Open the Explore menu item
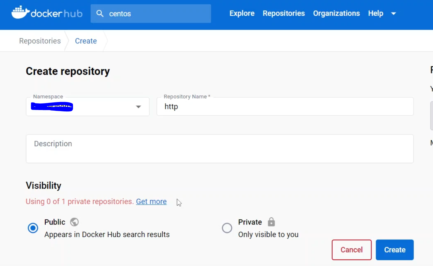The height and width of the screenshot is (266, 433). coord(242,13)
